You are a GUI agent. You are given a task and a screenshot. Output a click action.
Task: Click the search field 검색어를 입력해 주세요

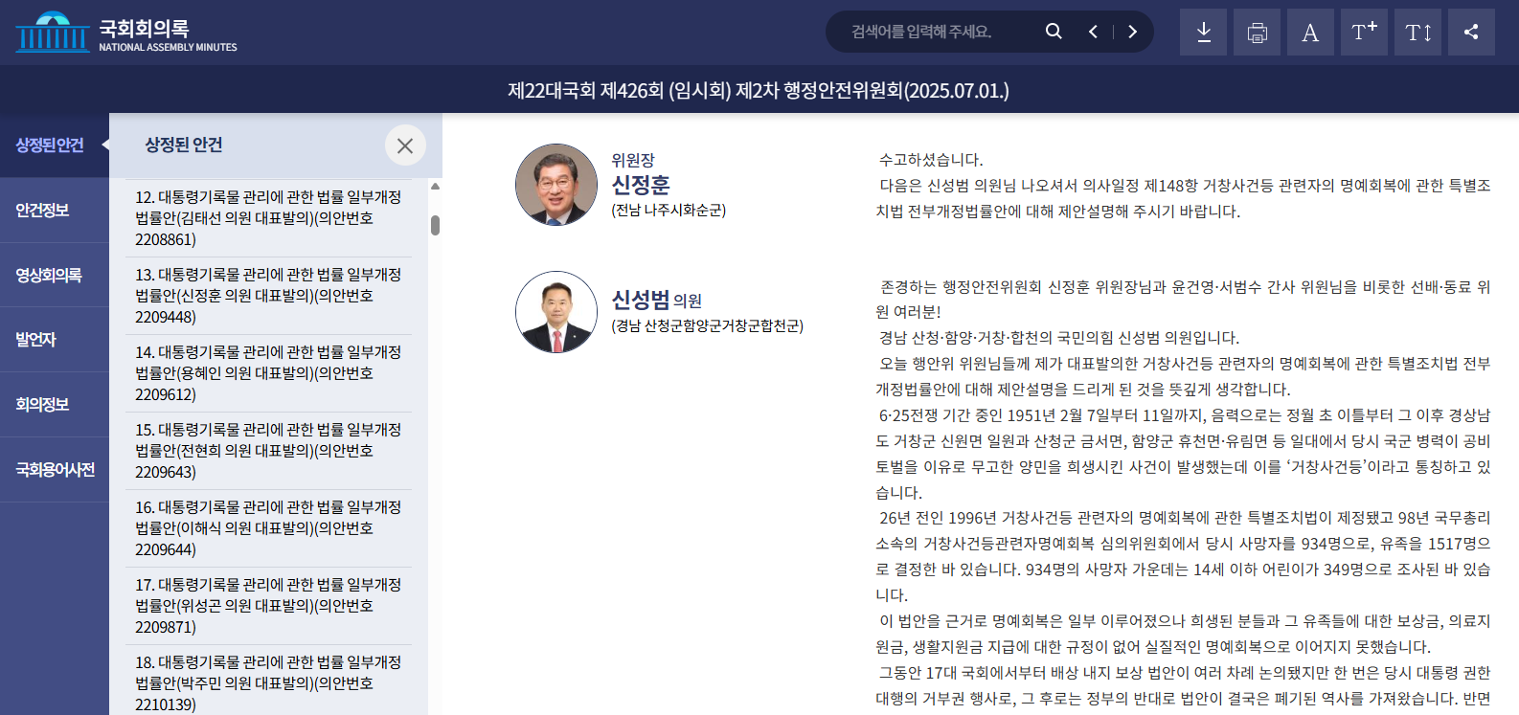(x=934, y=32)
